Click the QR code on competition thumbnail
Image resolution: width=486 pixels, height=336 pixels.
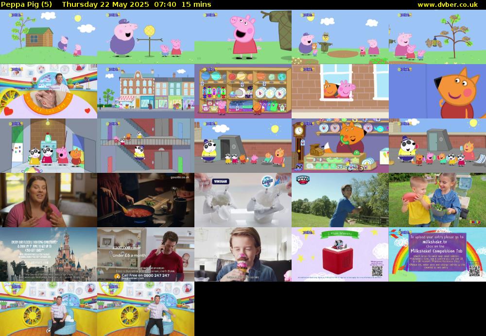tap(474, 271)
